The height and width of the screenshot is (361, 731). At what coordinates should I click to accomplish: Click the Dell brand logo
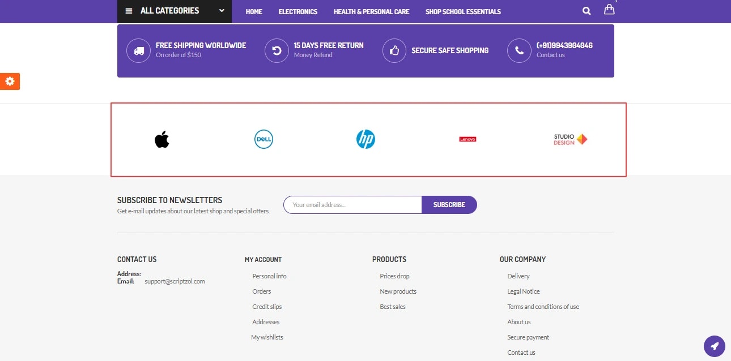click(x=264, y=139)
